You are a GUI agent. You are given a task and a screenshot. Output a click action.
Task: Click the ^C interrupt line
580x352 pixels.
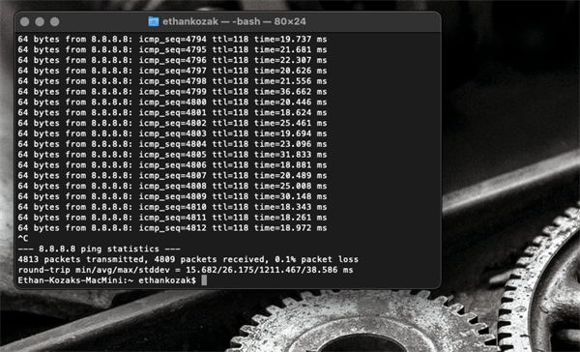click(x=23, y=238)
